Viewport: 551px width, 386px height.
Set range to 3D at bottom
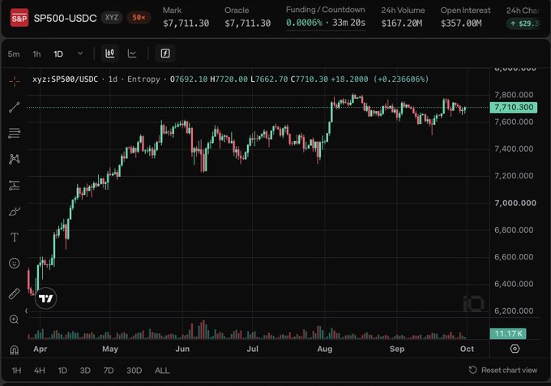85,370
